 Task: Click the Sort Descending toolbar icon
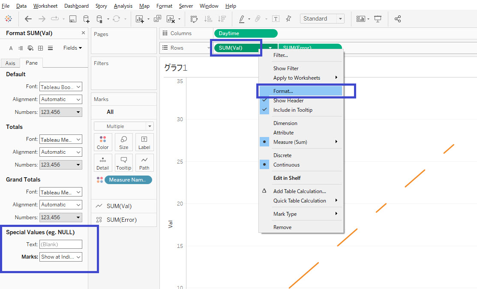point(222,19)
